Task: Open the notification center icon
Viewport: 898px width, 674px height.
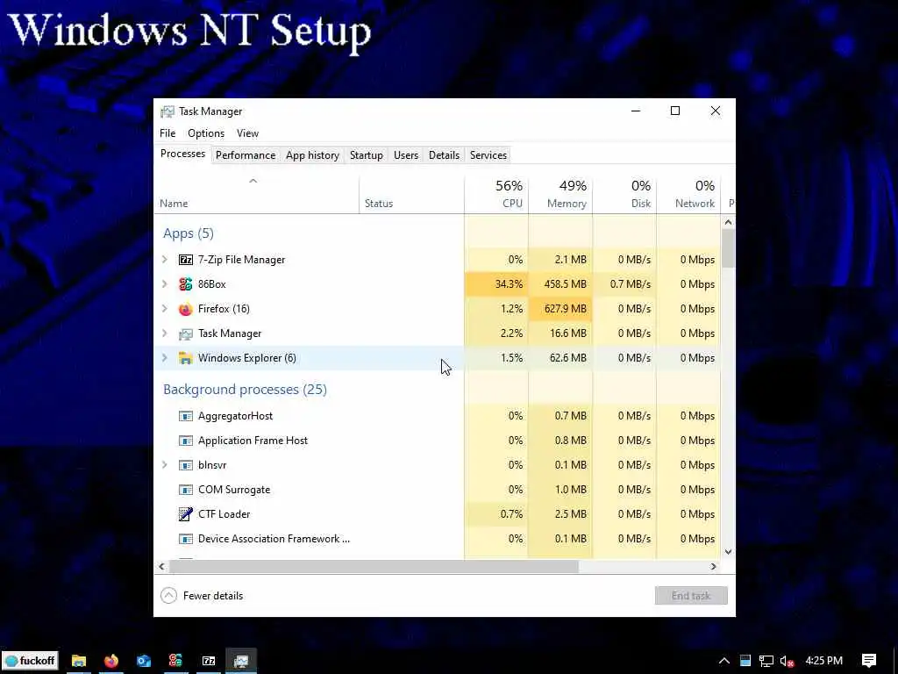Action: click(x=869, y=661)
